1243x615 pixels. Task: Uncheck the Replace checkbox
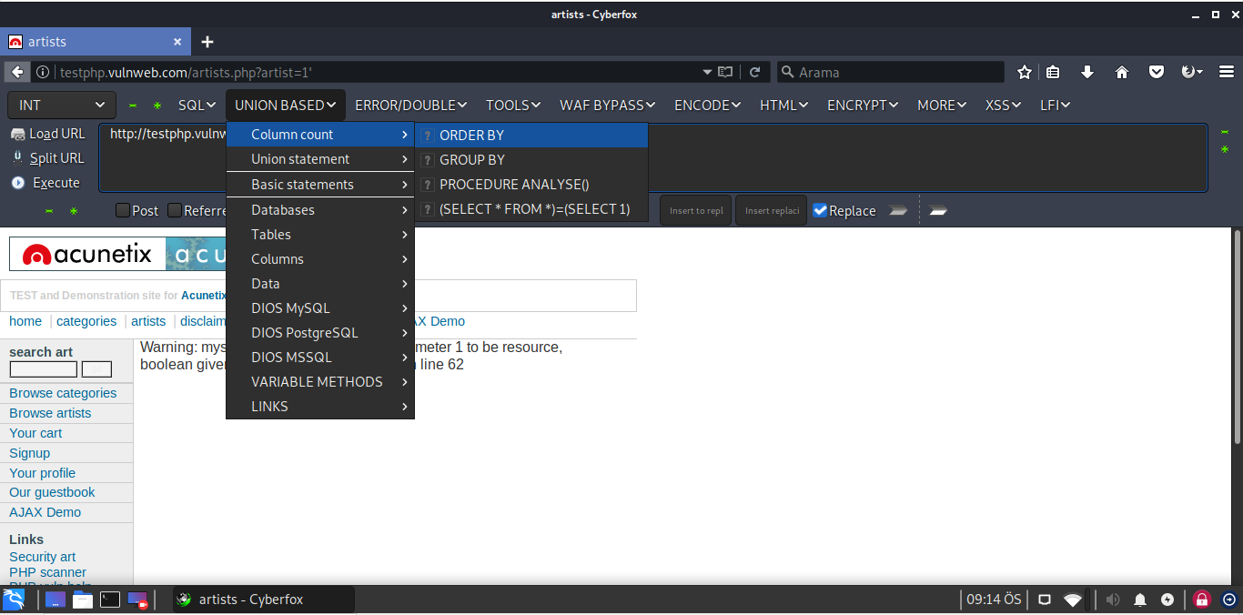pyautogui.click(x=820, y=210)
